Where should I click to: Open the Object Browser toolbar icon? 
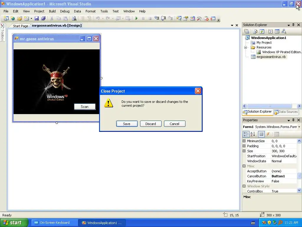coord(192,18)
